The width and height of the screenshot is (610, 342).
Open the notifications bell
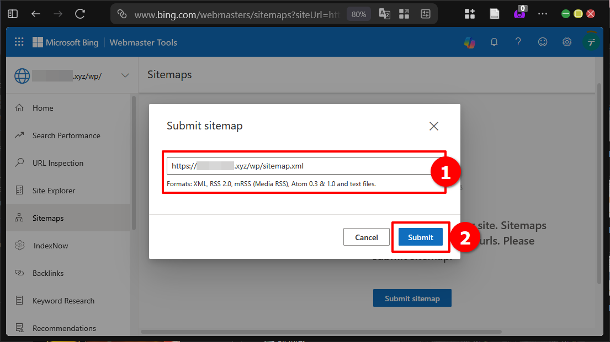494,42
